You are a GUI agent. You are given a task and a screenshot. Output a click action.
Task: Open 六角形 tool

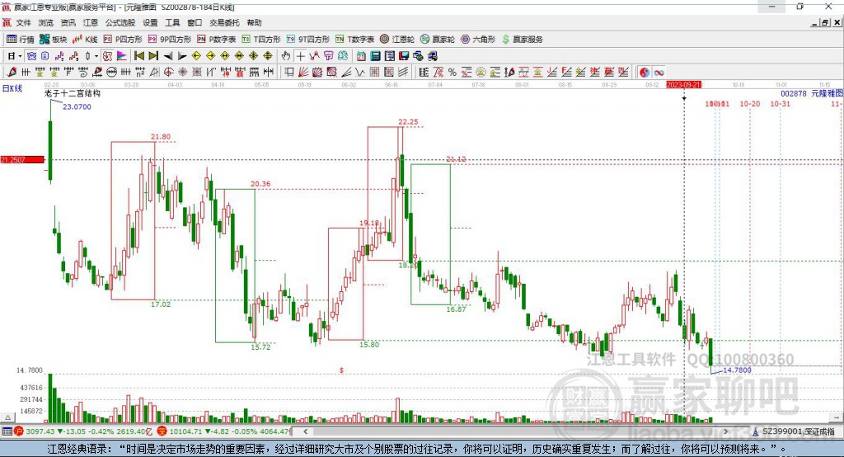pos(478,40)
